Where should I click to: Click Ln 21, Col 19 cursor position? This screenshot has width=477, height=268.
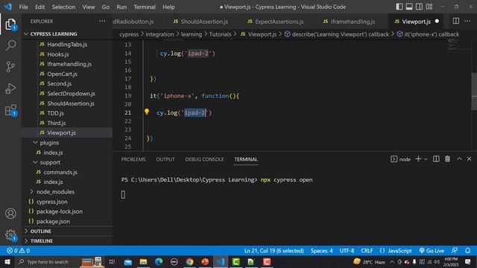274,251
